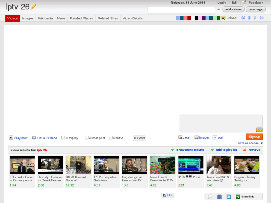The width and height of the screenshot is (271, 203).
Task: Pick the dark green color swatch
Action: (218, 18)
